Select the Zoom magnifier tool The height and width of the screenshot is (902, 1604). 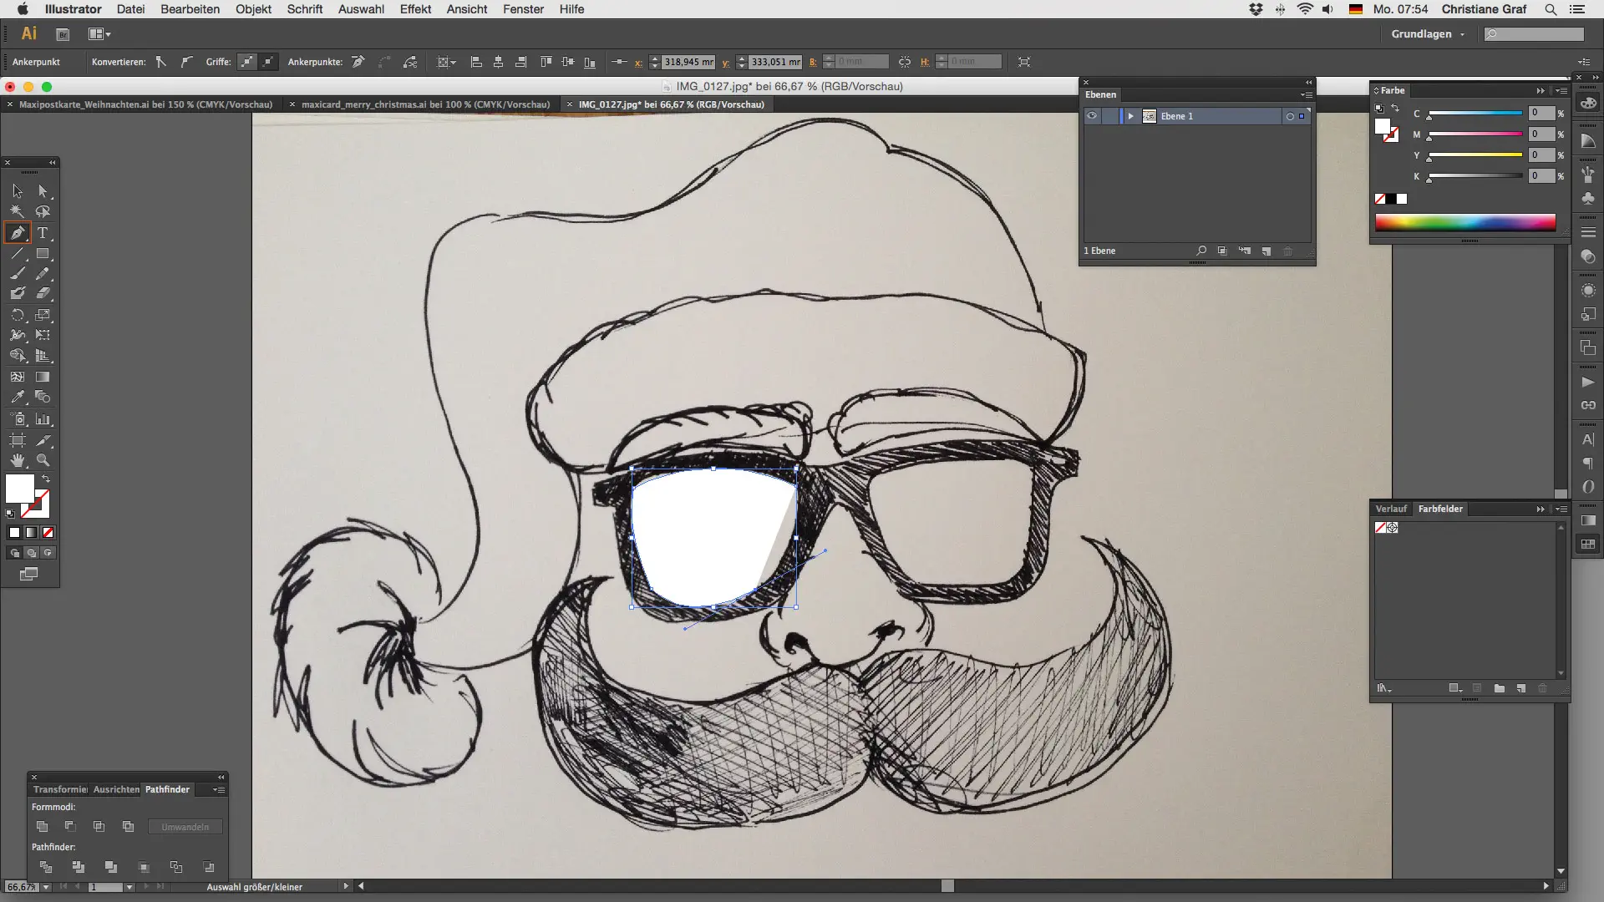click(43, 461)
